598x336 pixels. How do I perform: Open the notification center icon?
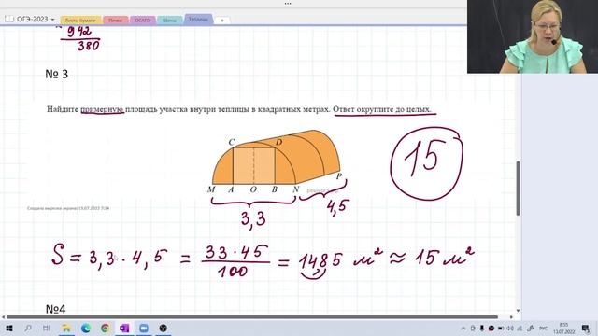click(586, 329)
